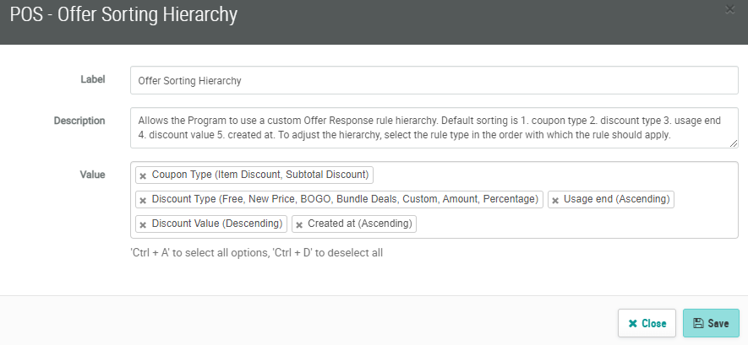This screenshot has height=345, width=748.
Task: Click the Discount Type tag text
Action: pos(345,199)
